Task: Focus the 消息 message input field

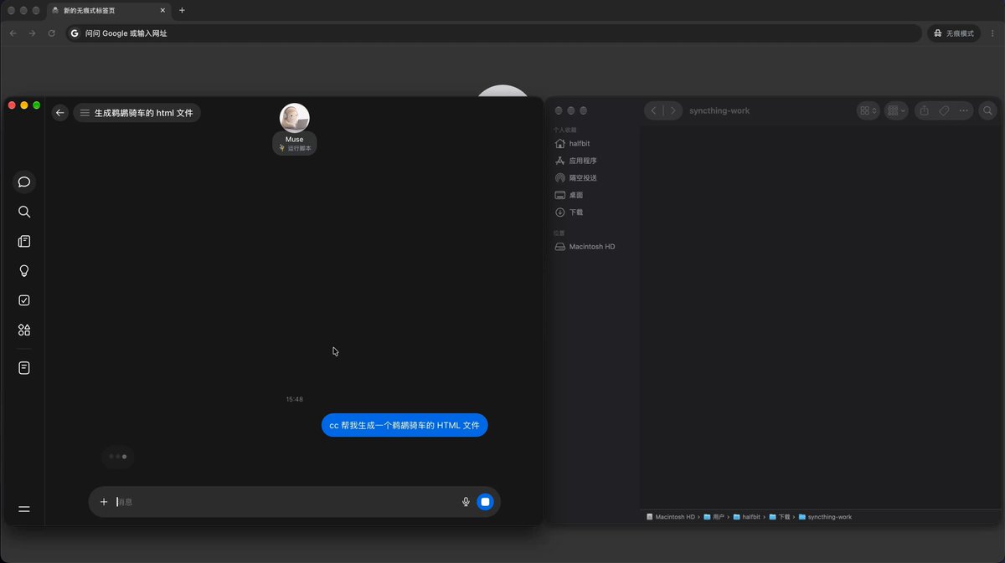Action: (285, 502)
